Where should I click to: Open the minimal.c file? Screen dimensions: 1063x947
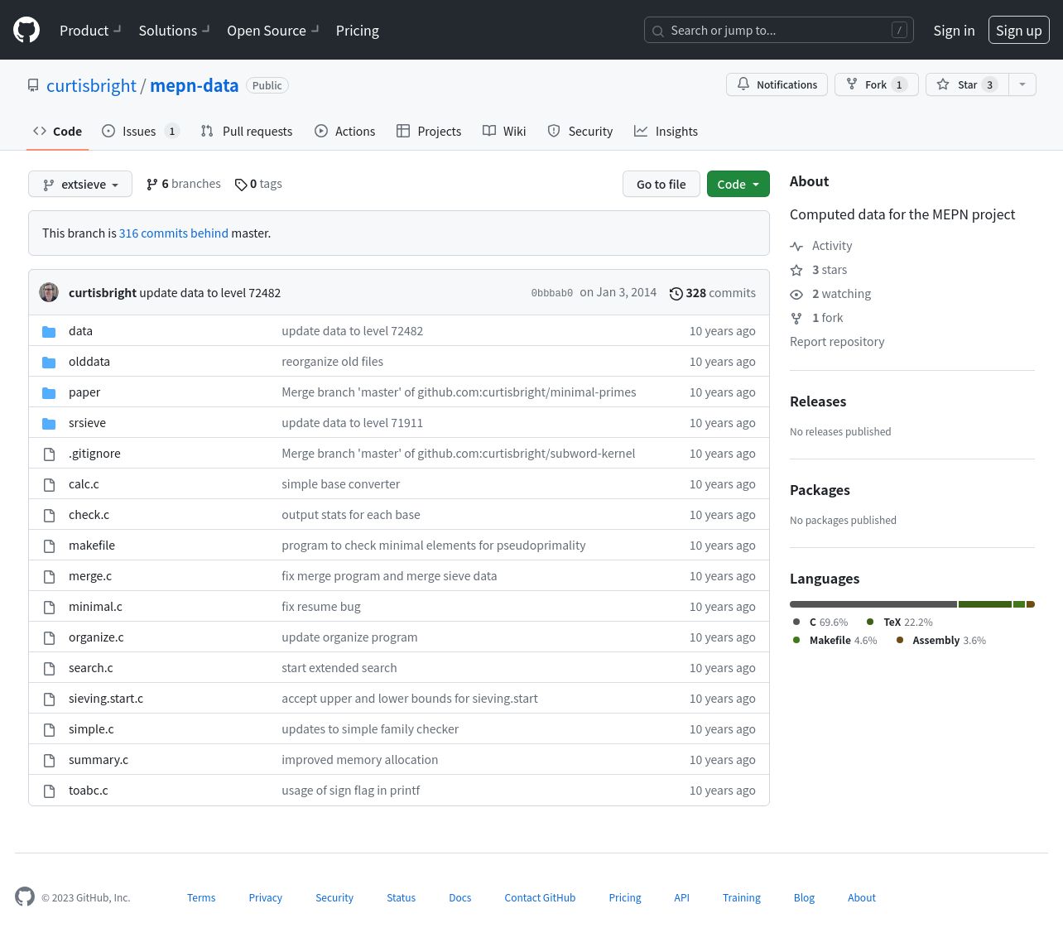[95, 606]
